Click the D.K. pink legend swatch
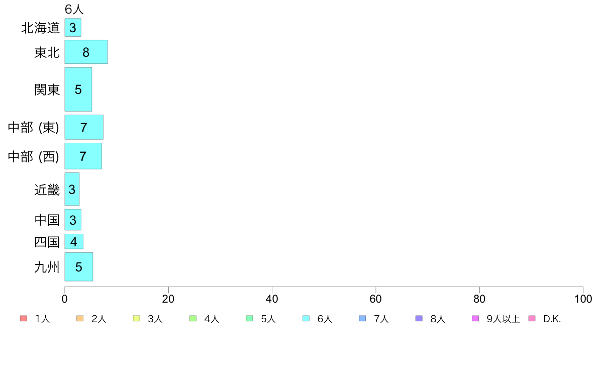The height and width of the screenshot is (370, 597). click(532, 319)
